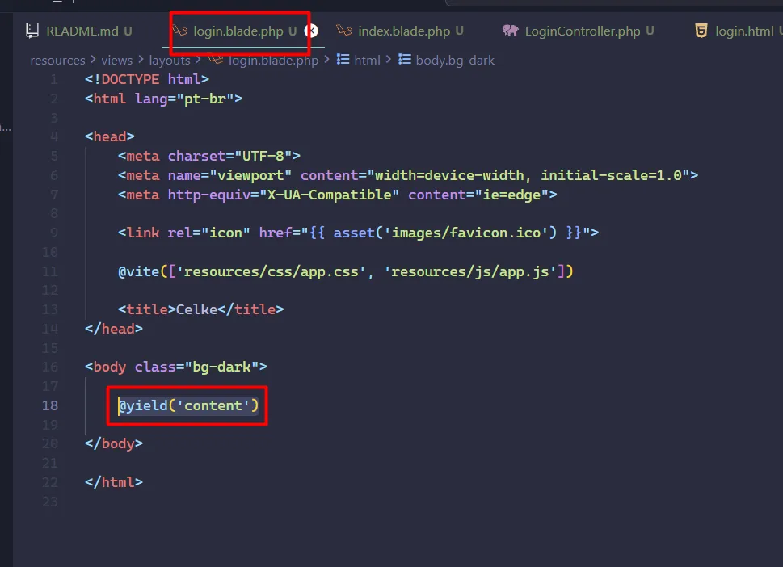This screenshot has height=567, width=783.
Task: Close the login.blade.php tab
Action: (x=311, y=31)
